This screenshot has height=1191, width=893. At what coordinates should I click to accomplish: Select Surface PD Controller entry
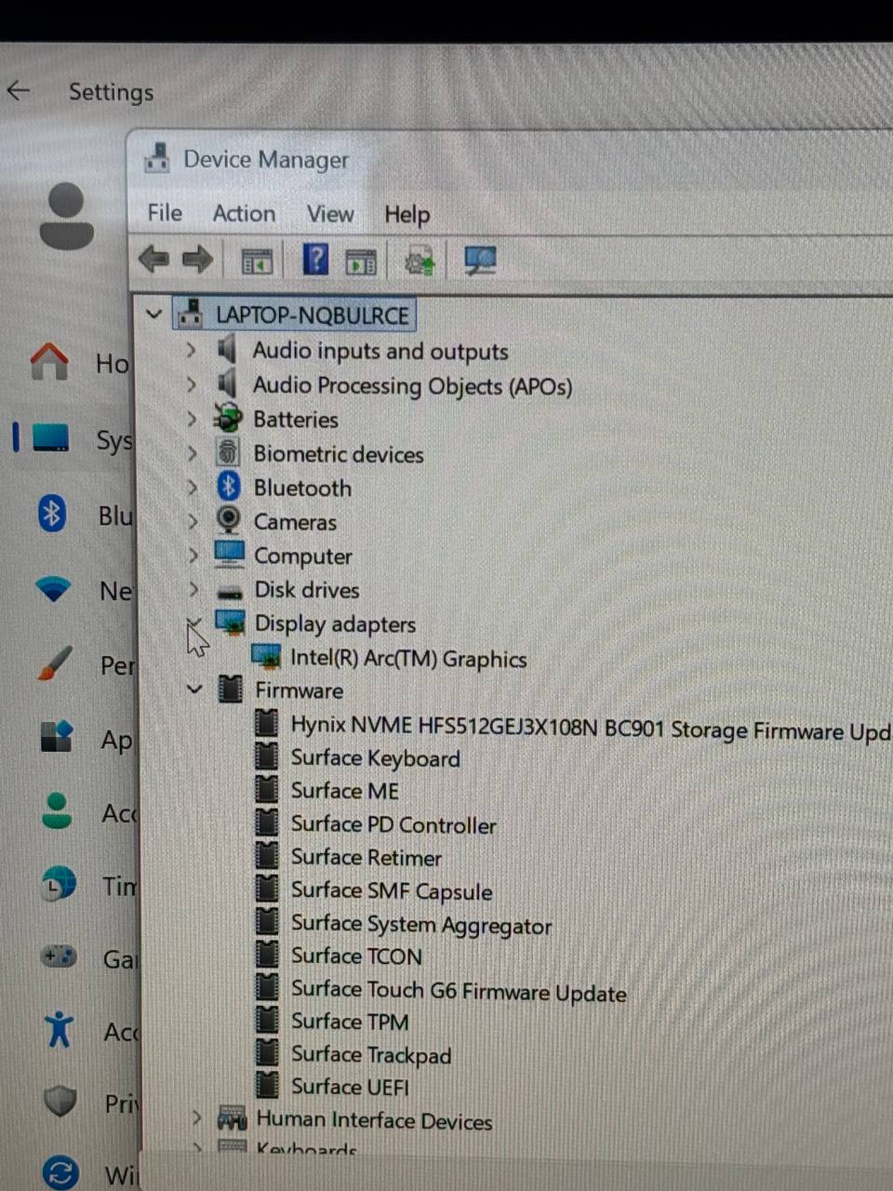[x=393, y=824]
